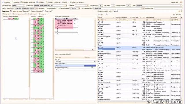Click the Публикация на сайте icon
The image size is (185, 104).
(x=71, y=2)
